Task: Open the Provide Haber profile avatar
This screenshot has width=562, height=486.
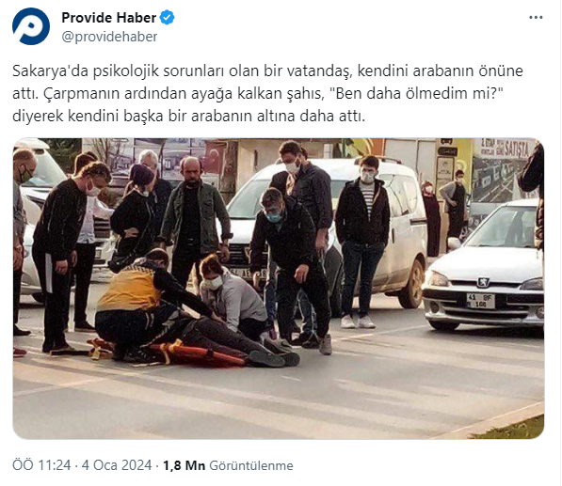Action: [x=31, y=26]
